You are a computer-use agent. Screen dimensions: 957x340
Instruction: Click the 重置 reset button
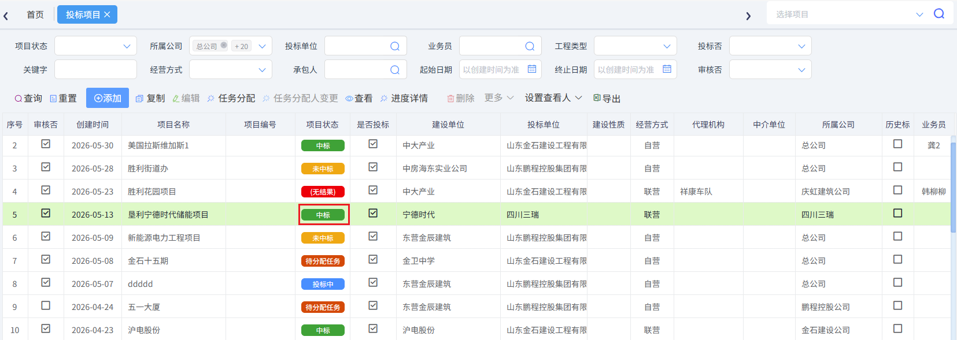[63, 98]
